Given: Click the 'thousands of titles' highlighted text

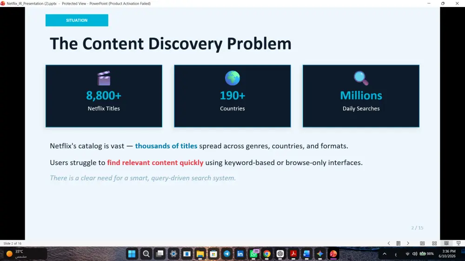Looking at the screenshot, I should tap(166, 146).
